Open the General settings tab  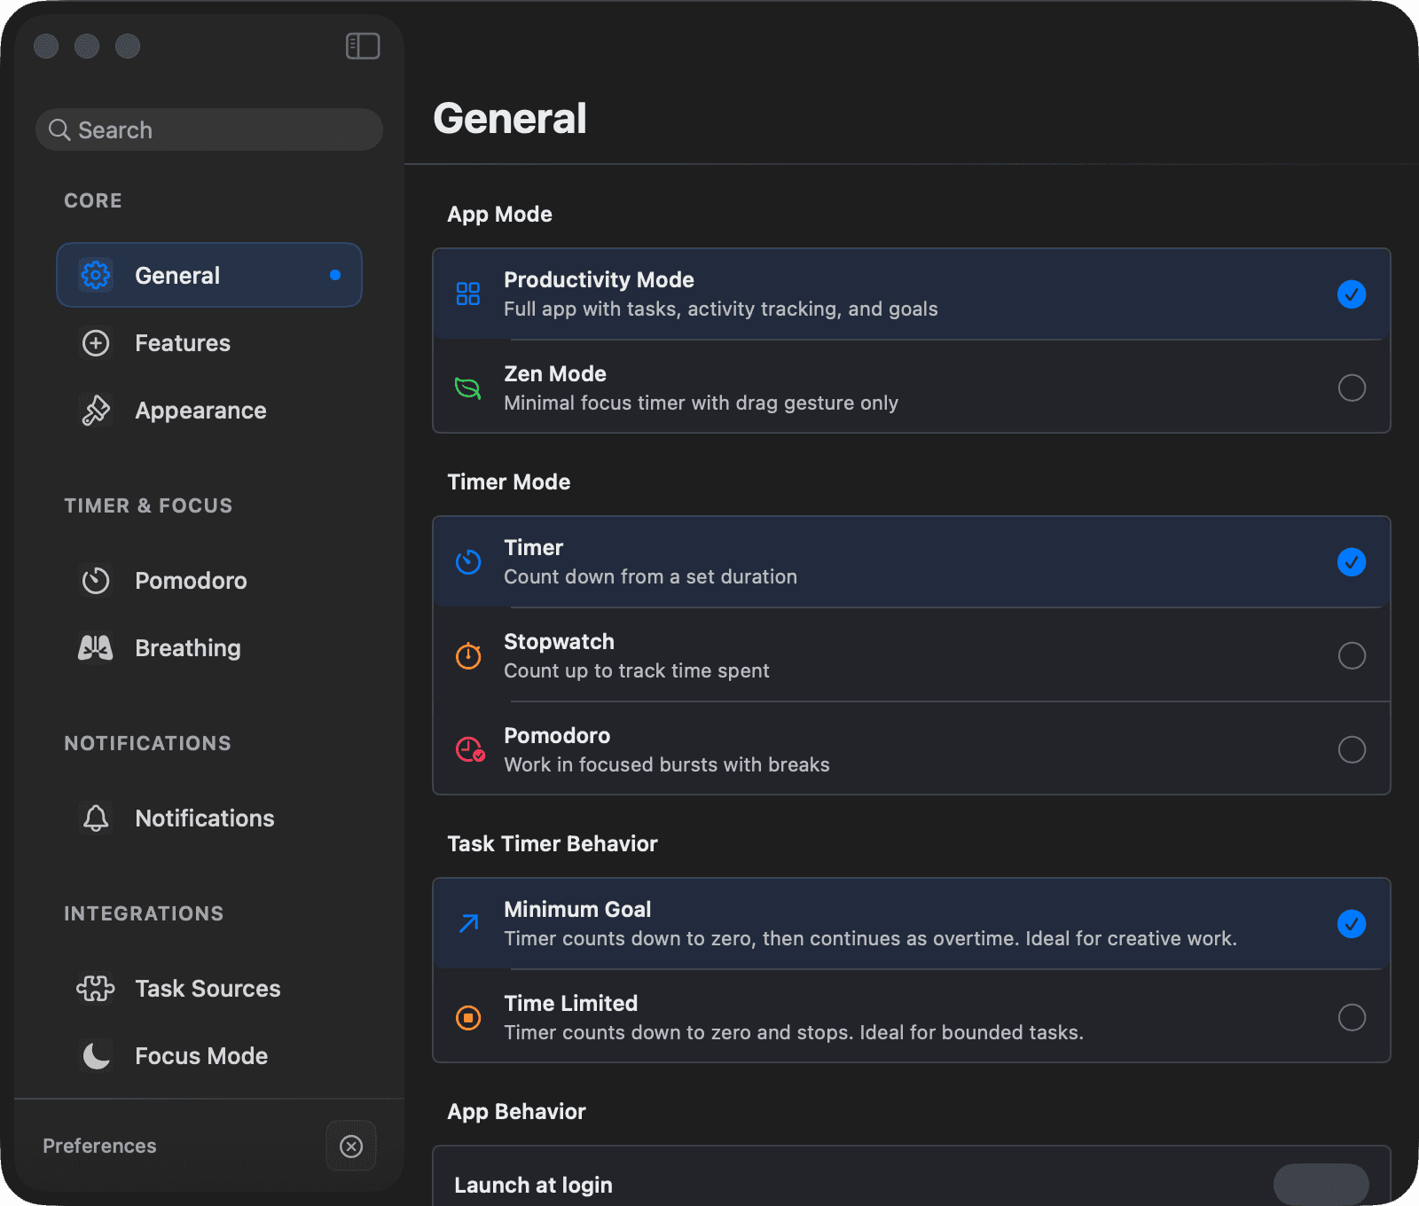tap(209, 275)
